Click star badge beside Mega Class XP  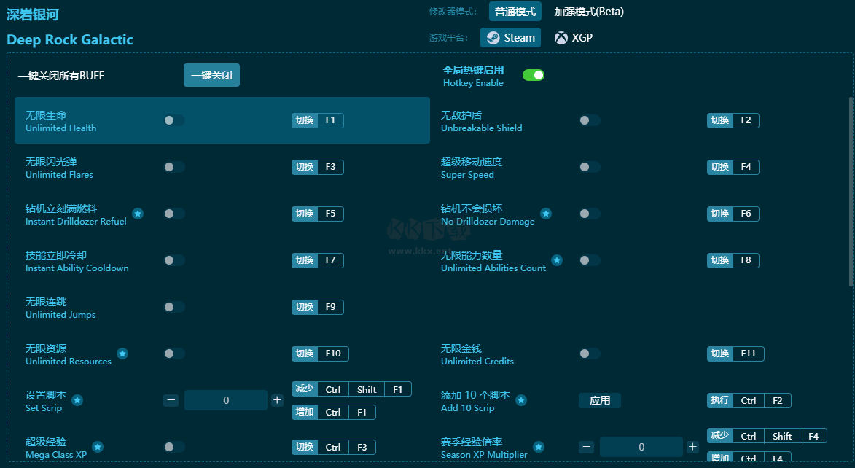[98, 448]
